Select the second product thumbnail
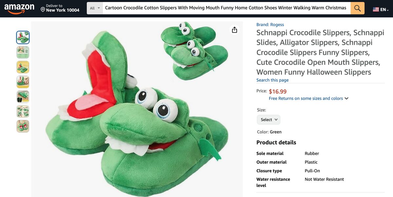 [x=23, y=52]
